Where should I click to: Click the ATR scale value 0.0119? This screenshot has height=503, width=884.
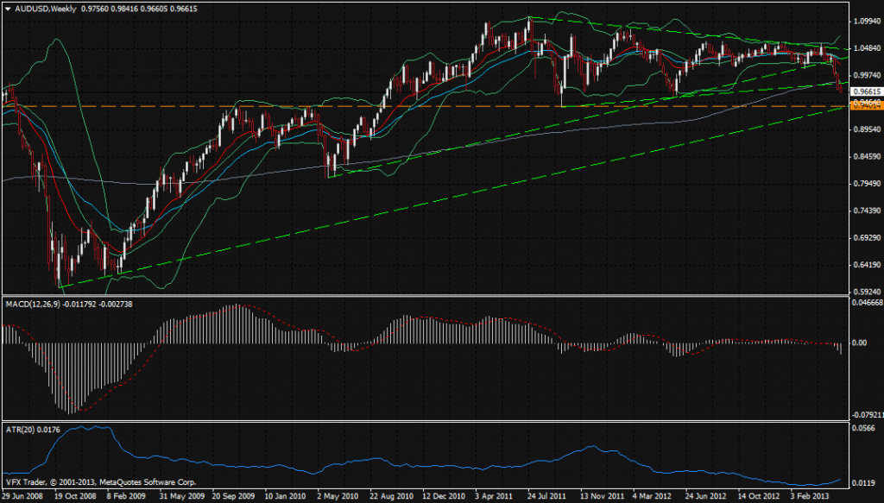point(862,482)
